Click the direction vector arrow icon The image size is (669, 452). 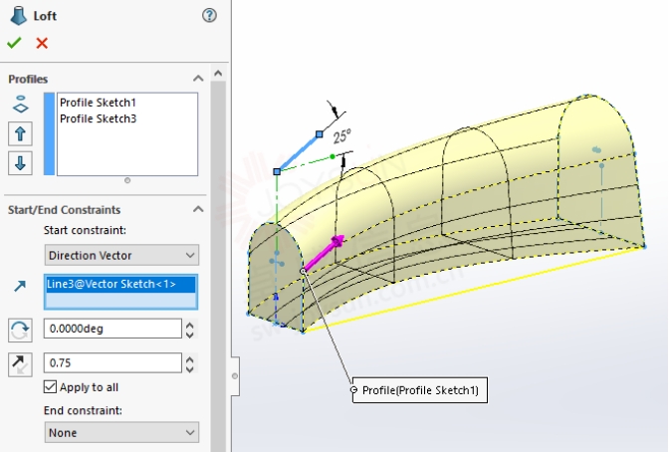(x=20, y=286)
